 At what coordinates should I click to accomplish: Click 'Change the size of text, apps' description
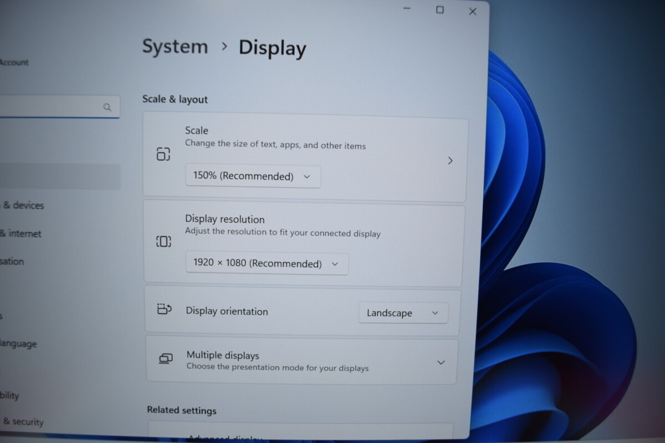click(275, 146)
